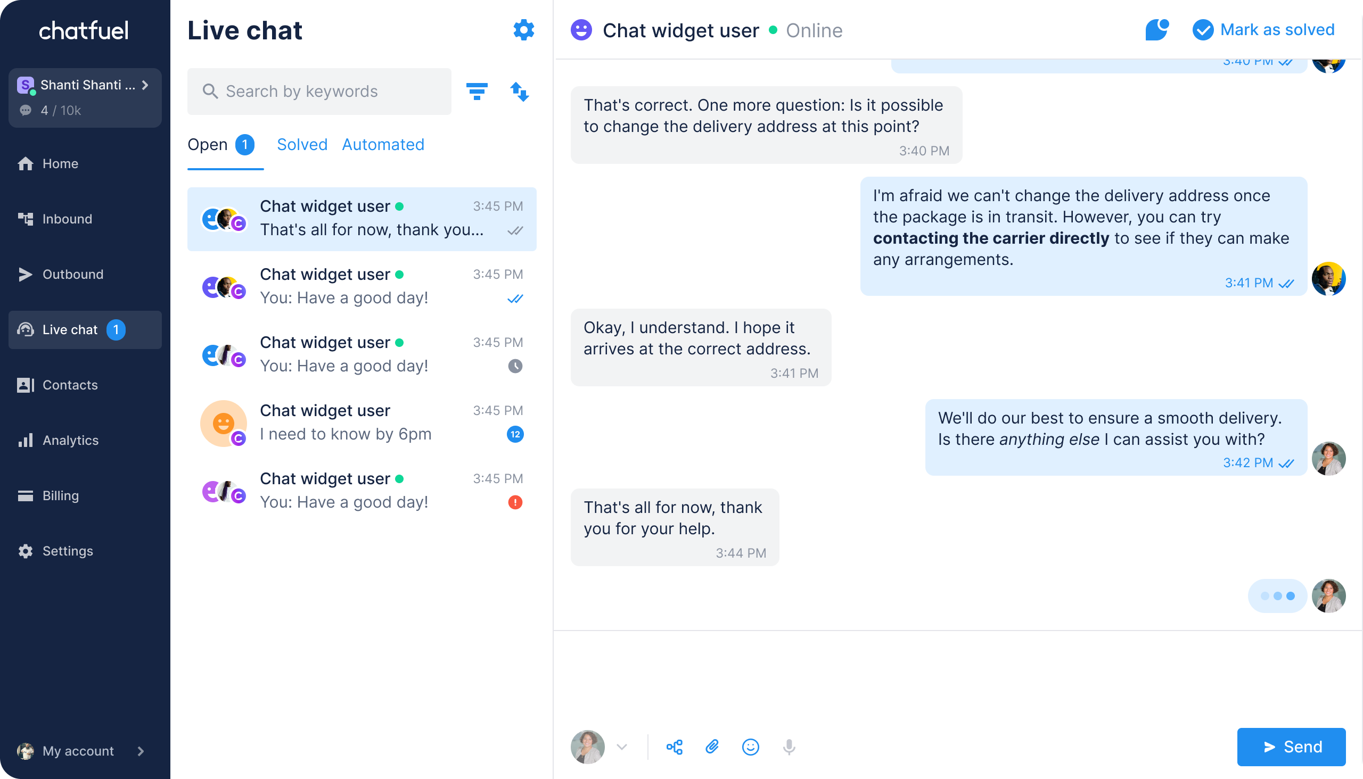This screenshot has height=779, width=1363.
Task: Expand the My account options
Action: coord(141,751)
